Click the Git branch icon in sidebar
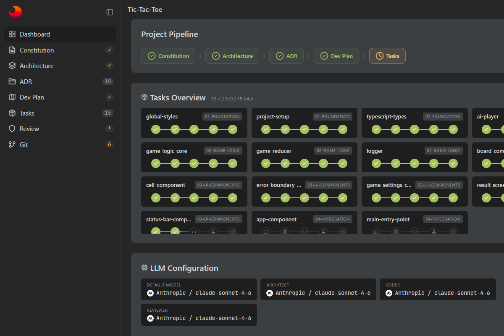 (12, 144)
